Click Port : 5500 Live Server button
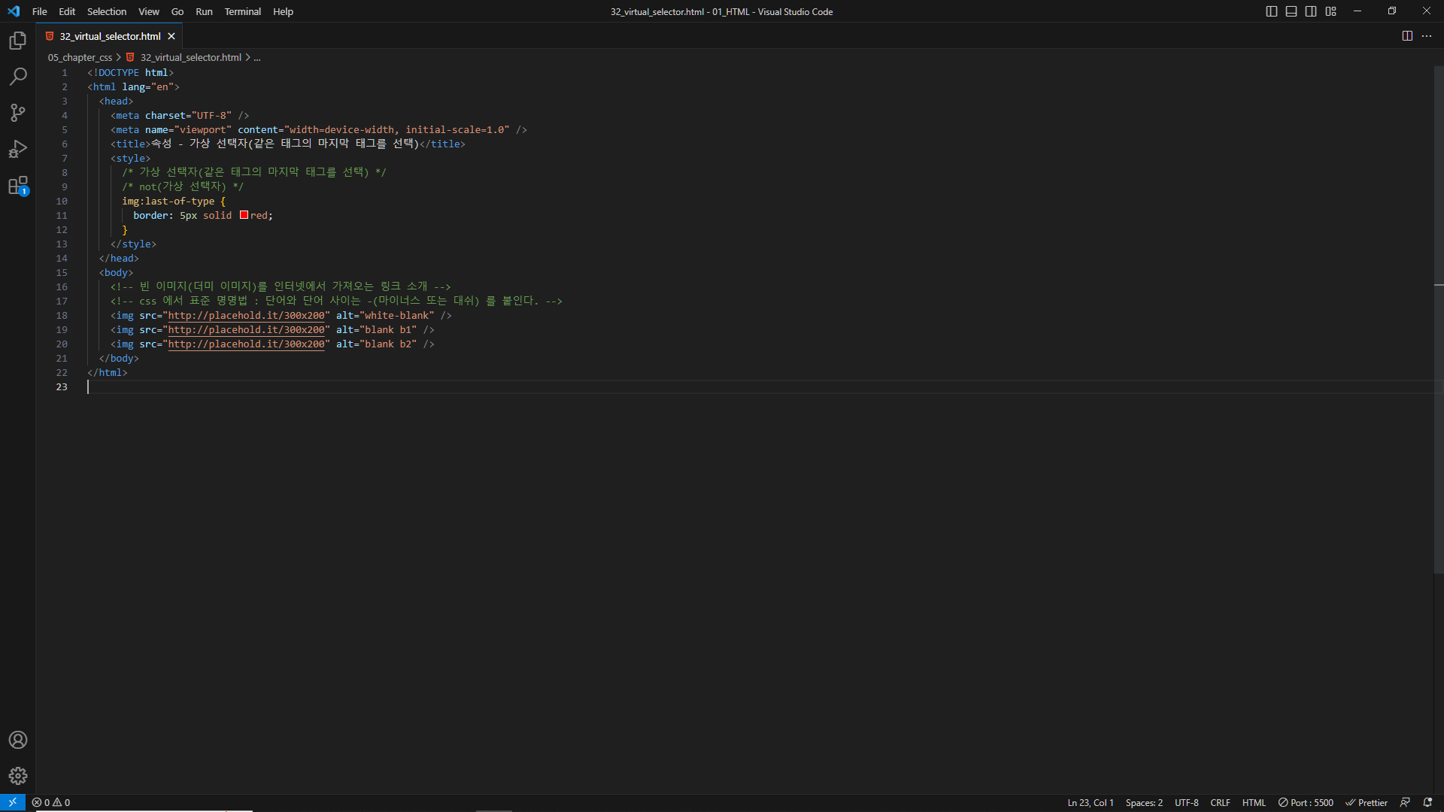This screenshot has width=1444, height=812. [x=1306, y=802]
